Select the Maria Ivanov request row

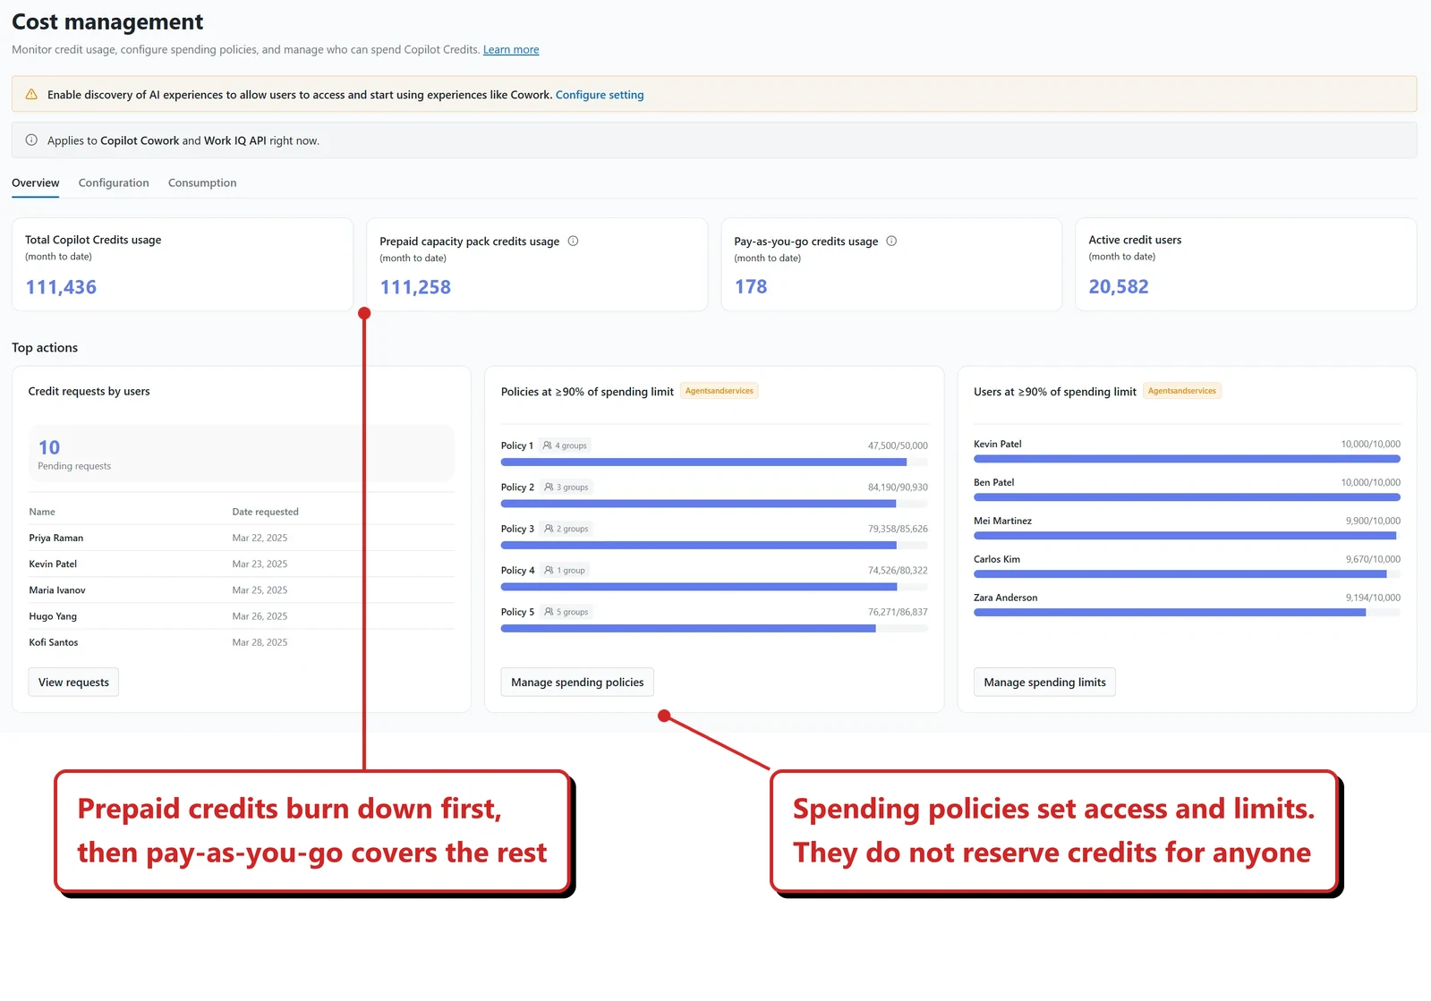click(242, 590)
